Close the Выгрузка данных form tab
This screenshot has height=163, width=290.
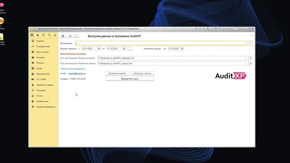point(252,35)
